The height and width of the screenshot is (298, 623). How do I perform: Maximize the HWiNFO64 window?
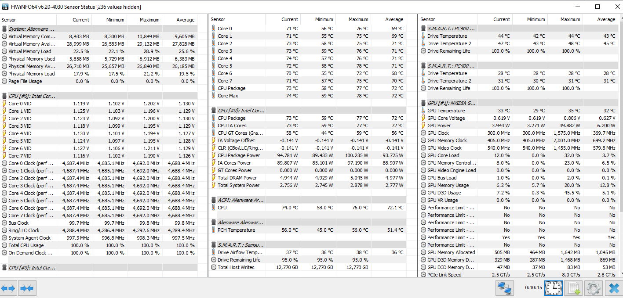[597, 7]
